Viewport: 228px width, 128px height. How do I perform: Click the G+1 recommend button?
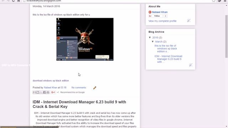(x=53, y=92)
